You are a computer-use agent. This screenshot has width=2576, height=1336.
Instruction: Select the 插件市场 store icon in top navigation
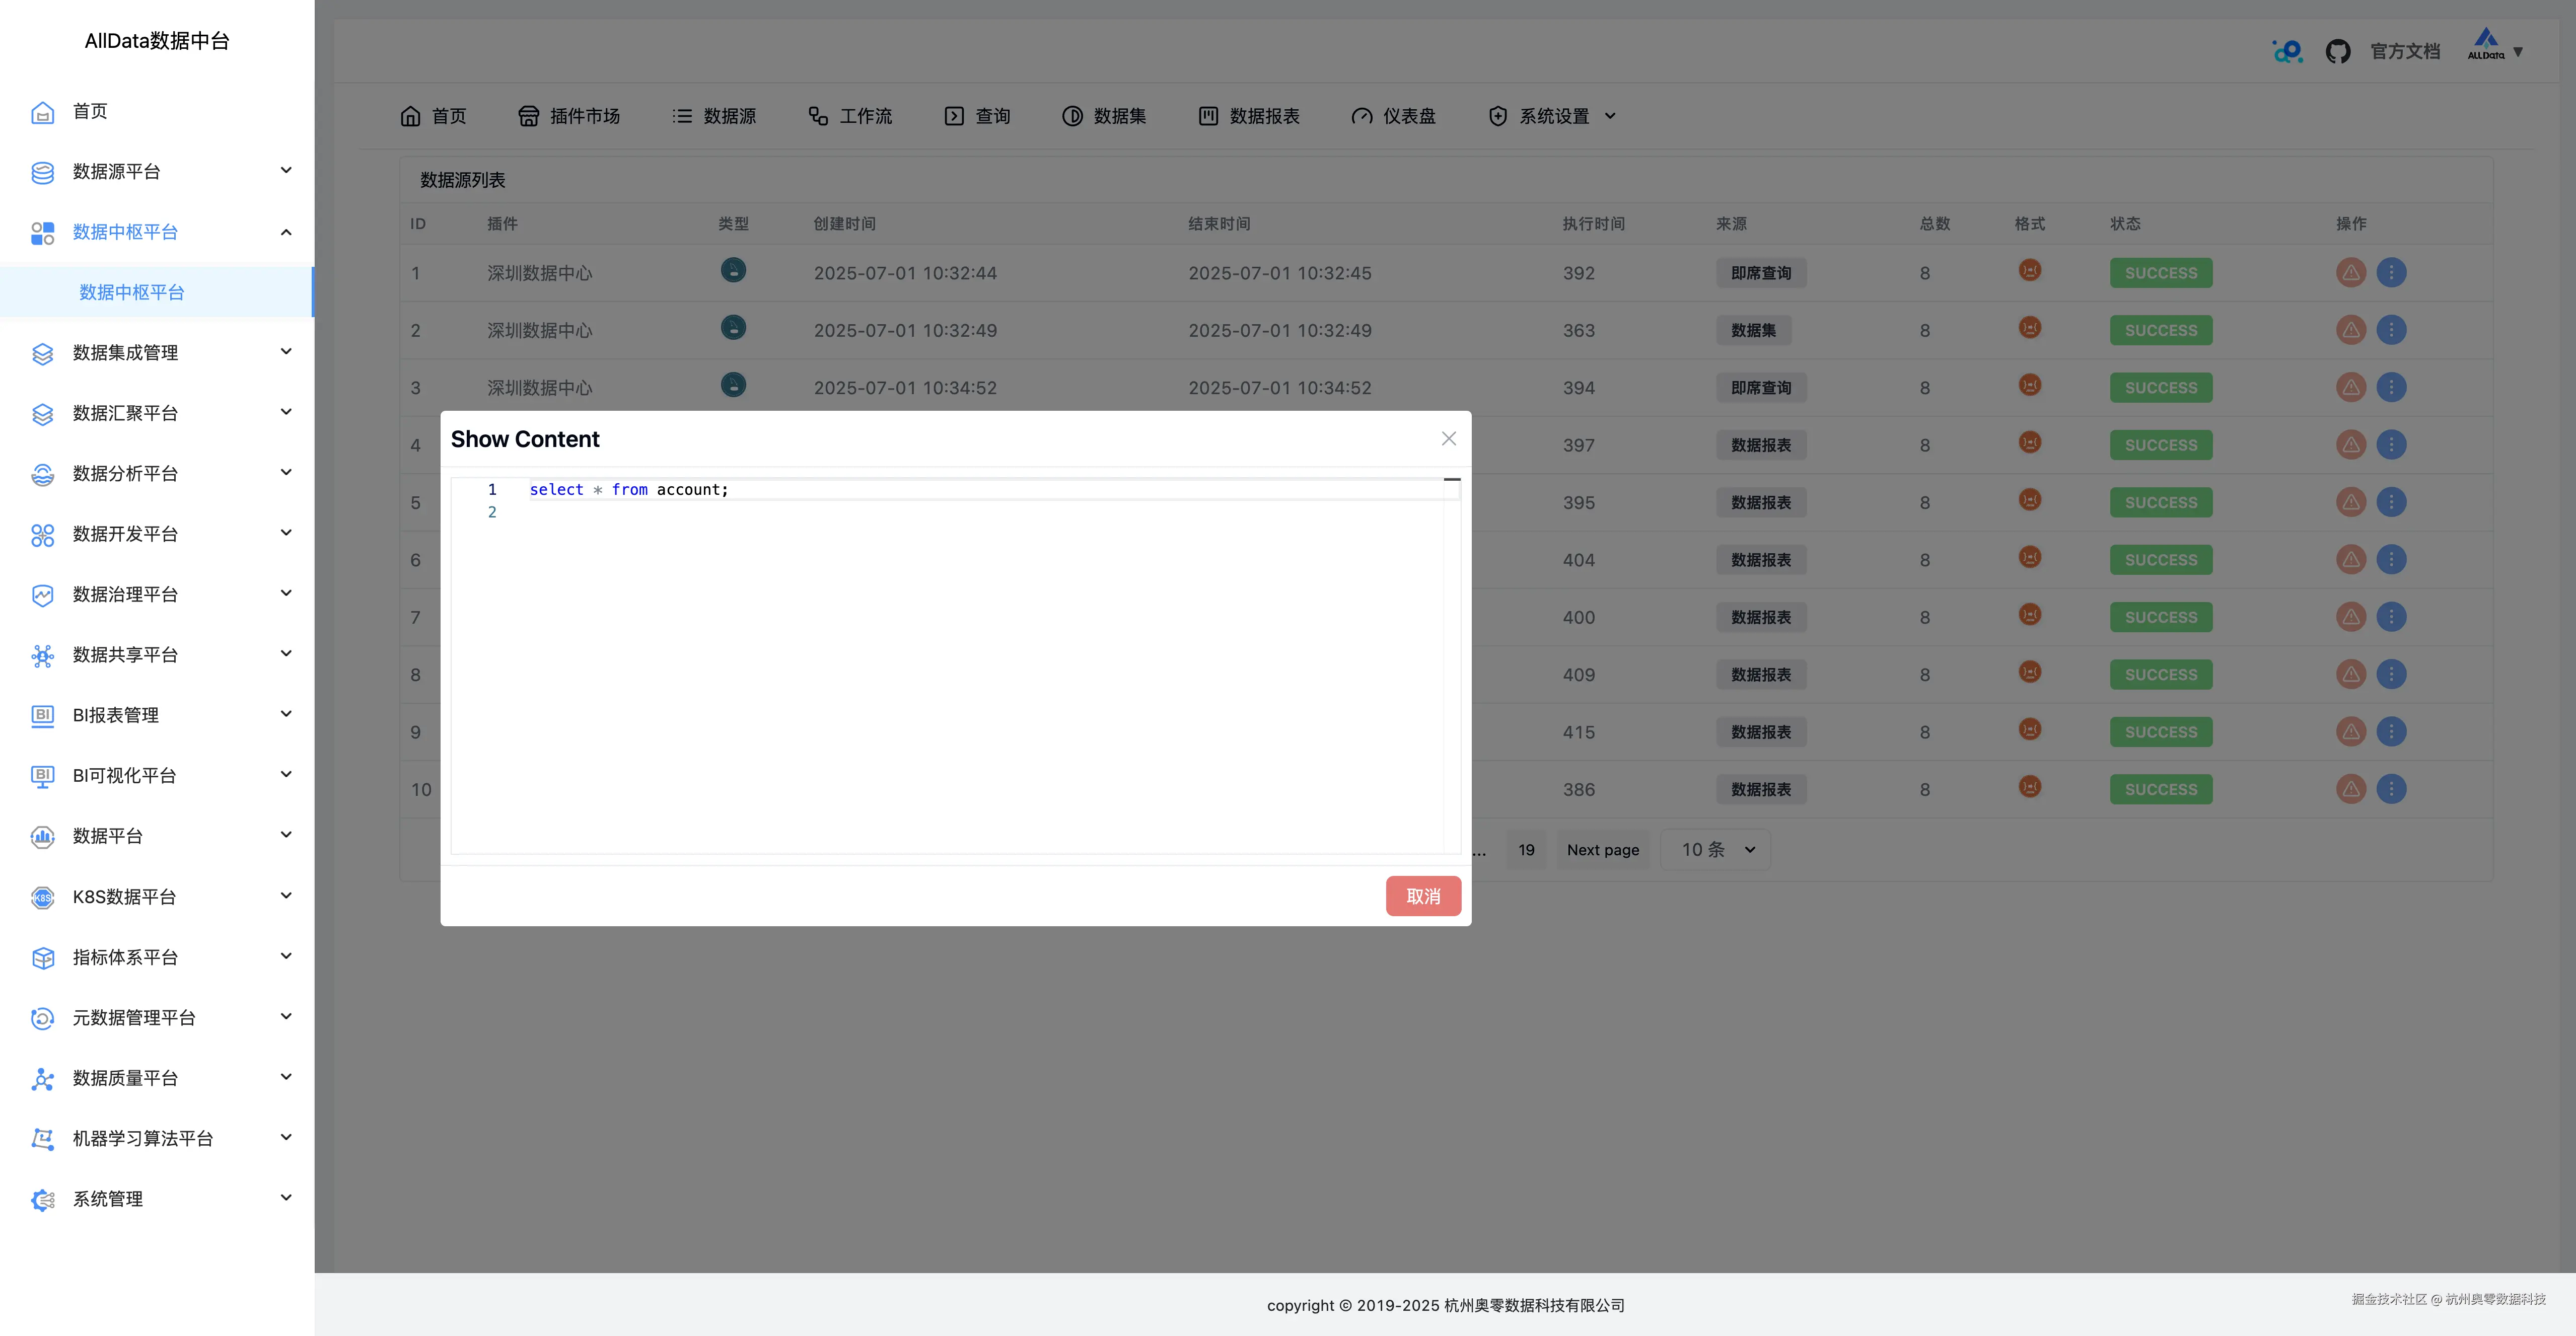pyautogui.click(x=529, y=115)
